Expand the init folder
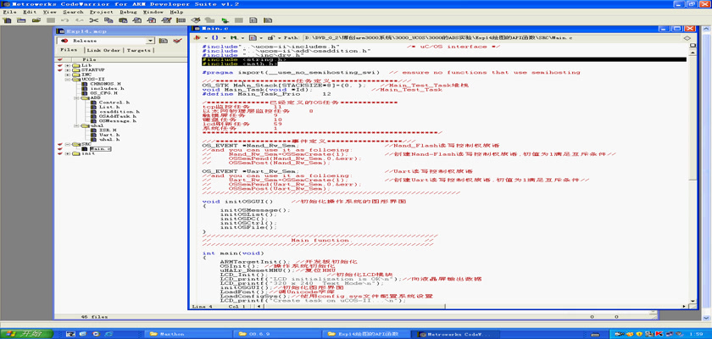The height and width of the screenshot is (339, 712). pyautogui.click(x=67, y=153)
